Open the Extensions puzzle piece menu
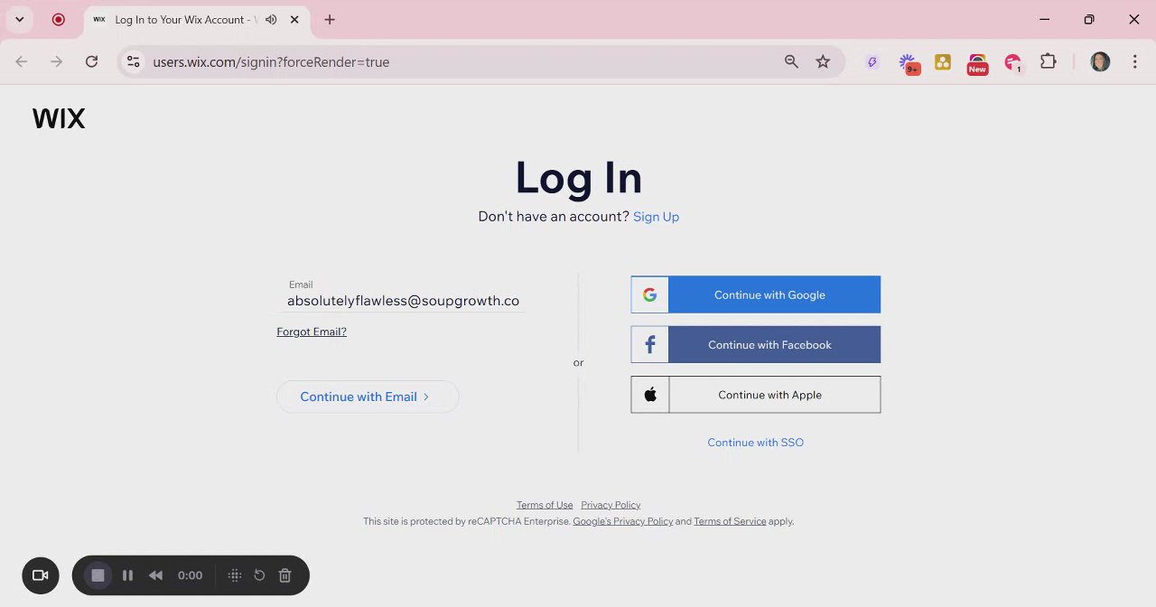Screen dimensions: 1156x607 [1048, 61]
